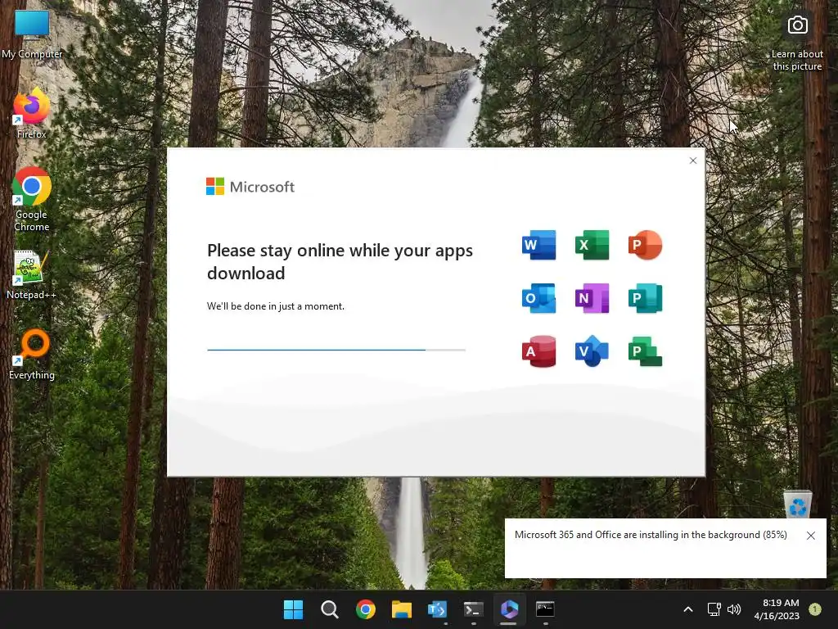Screen dimensions: 838x629
Task: Open taskbar Search
Action: (x=329, y=609)
